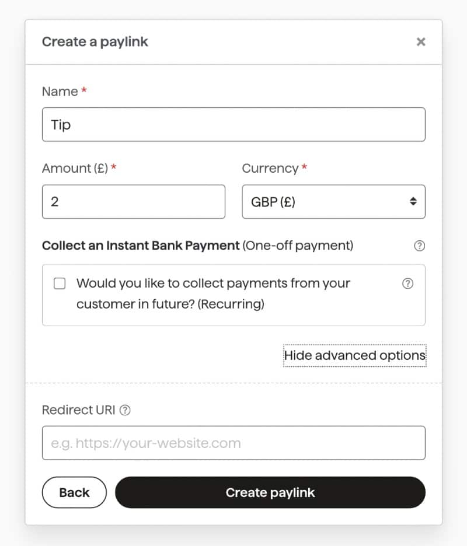The height and width of the screenshot is (546, 467).
Task: Click the Amount input containing the value 2
Action: point(133,201)
